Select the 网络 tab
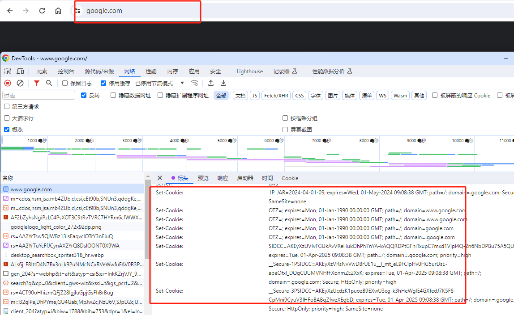 pos(129,71)
